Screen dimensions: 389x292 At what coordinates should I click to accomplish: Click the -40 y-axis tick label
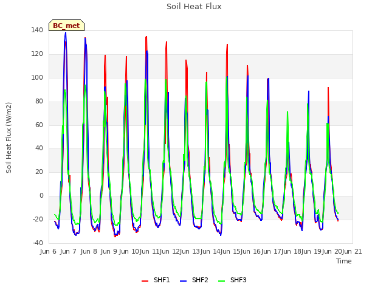[38, 243]
